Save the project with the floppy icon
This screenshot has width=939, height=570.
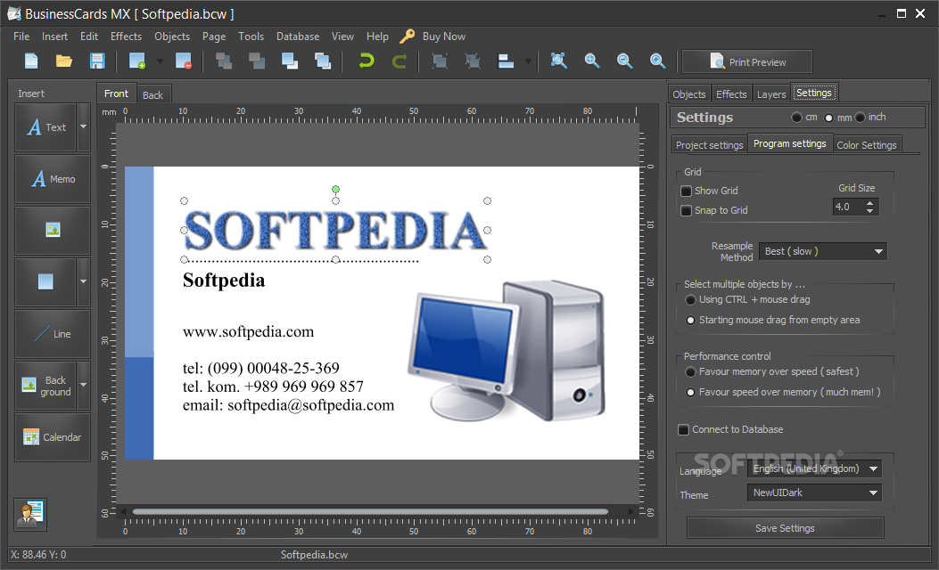tap(97, 61)
